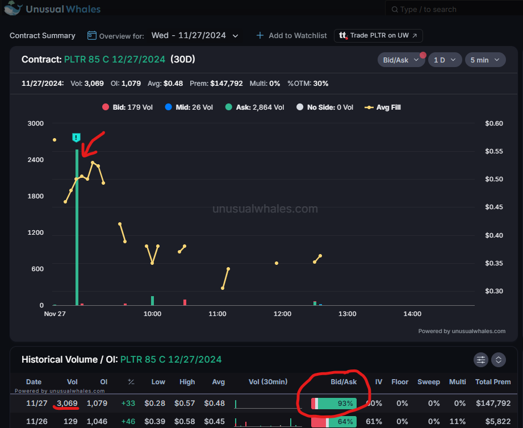Click the tt tastytrade logo icon
The height and width of the screenshot is (428, 523).
tap(343, 35)
